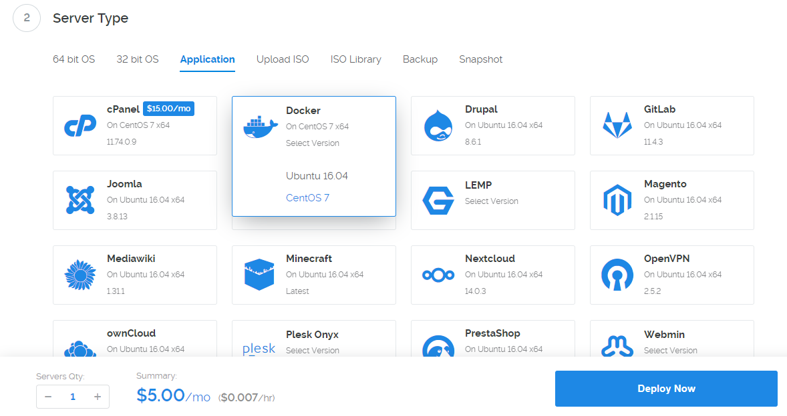Click the Webmin title text

pos(664,335)
